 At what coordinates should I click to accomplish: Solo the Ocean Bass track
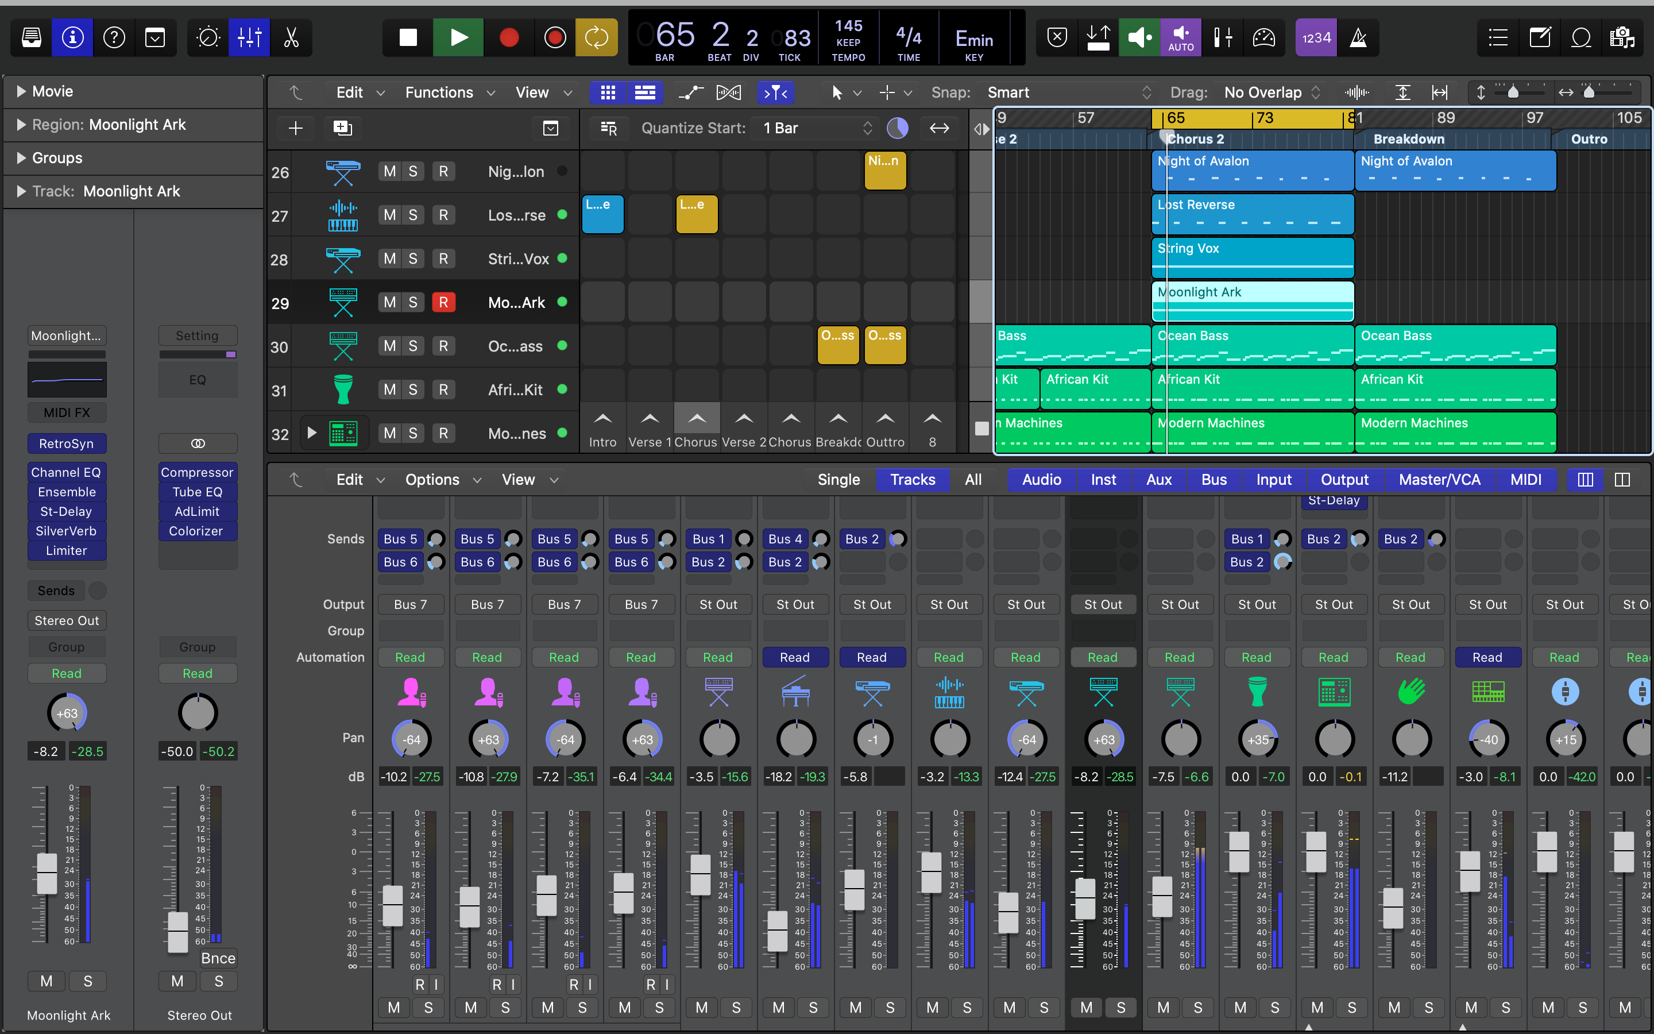(413, 346)
